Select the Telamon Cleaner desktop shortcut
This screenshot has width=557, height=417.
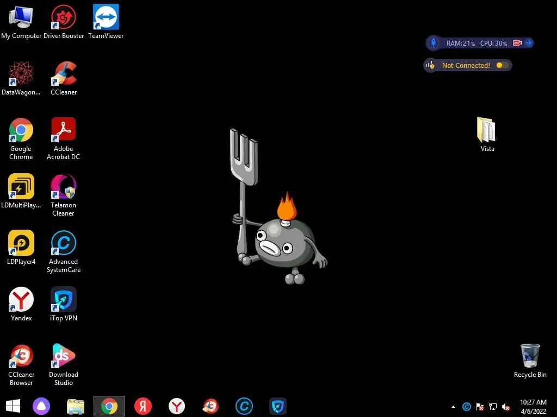63,195
